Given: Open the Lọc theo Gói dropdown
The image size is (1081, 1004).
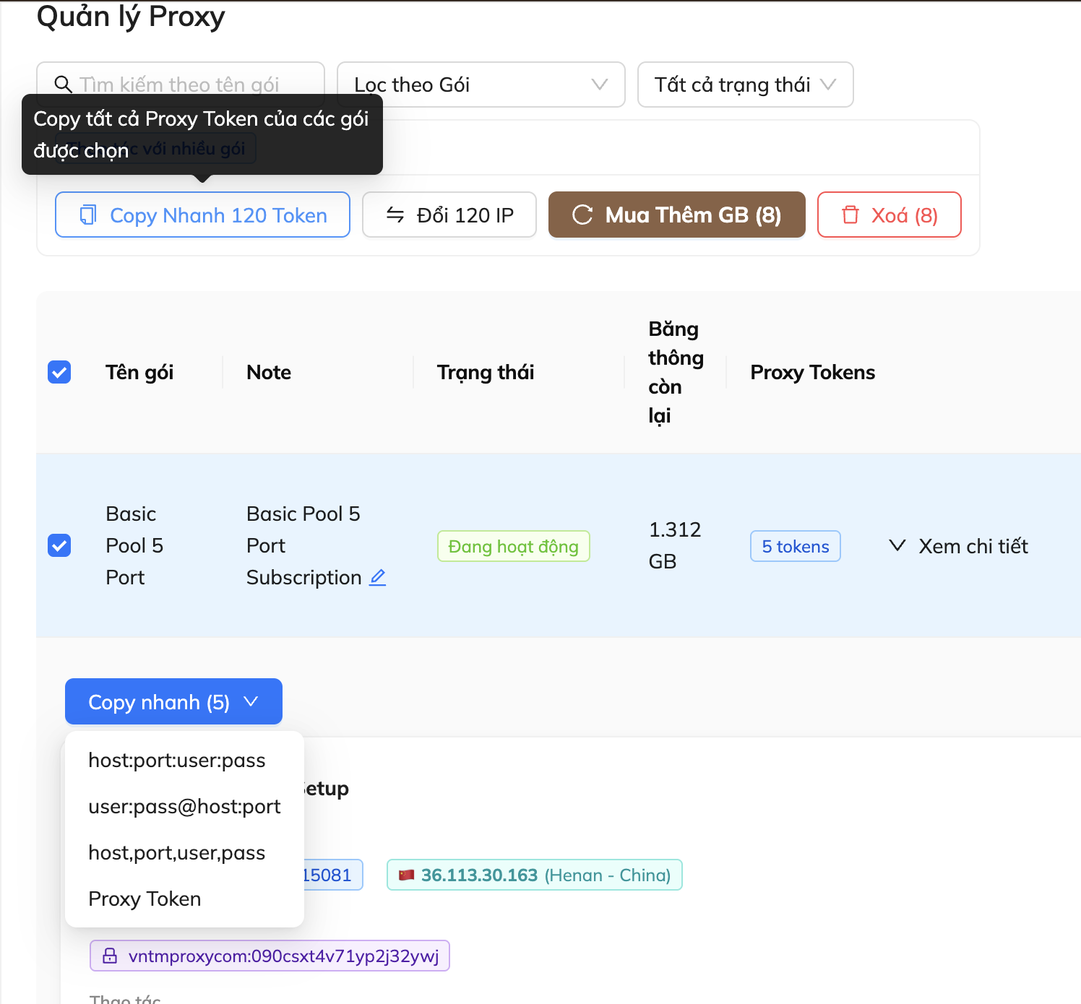Looking at the screenshot, I should click(481, 85).
